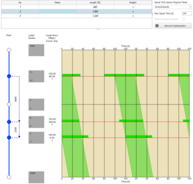Select the filled path node beside label 11
Image resolution: width=193 pixels, height=184 pixels.
[9, 76]
